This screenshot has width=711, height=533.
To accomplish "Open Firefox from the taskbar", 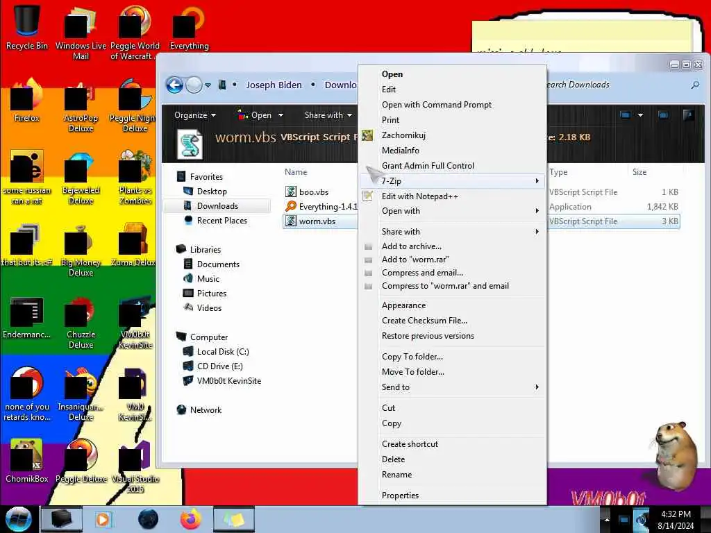I will click(190, 519).
